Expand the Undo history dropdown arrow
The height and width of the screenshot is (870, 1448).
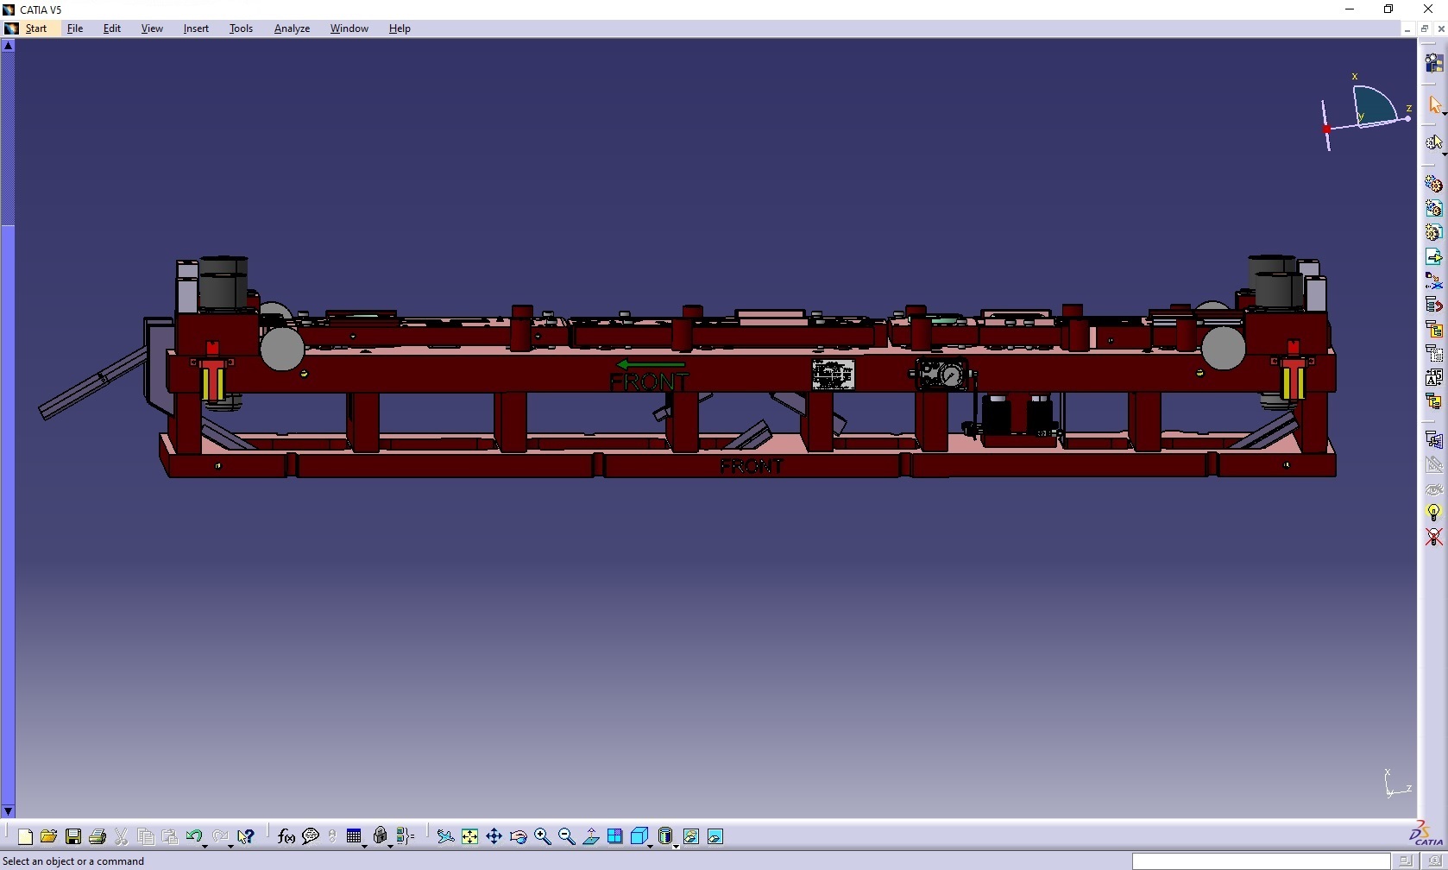coord(205,846)
